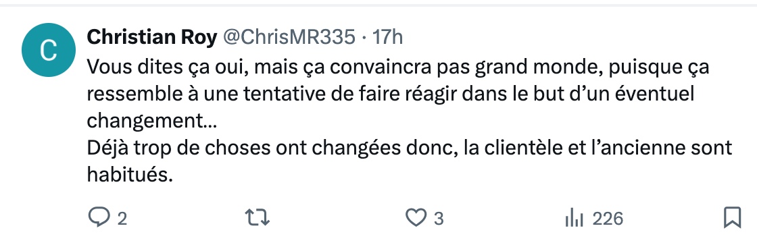Open the Christian Roy display name link
Image resolution: width=757 pixels, height=247 pixels.
151,37
